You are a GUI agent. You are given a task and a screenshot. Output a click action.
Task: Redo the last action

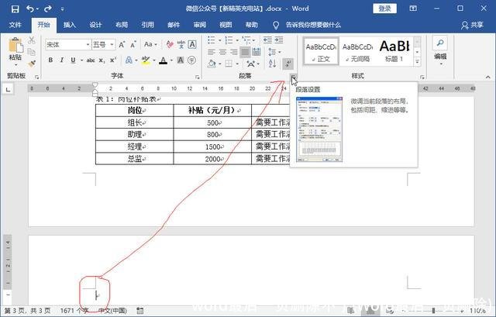(48, 9)
